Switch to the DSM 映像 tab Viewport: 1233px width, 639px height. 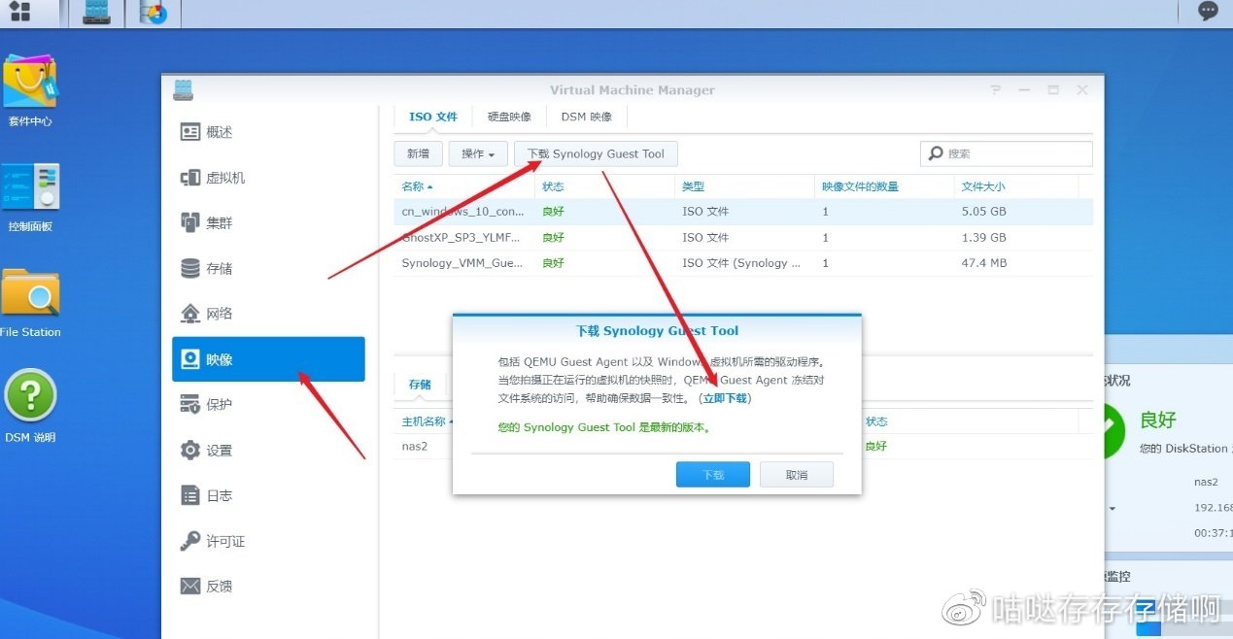tap(587, 117)
